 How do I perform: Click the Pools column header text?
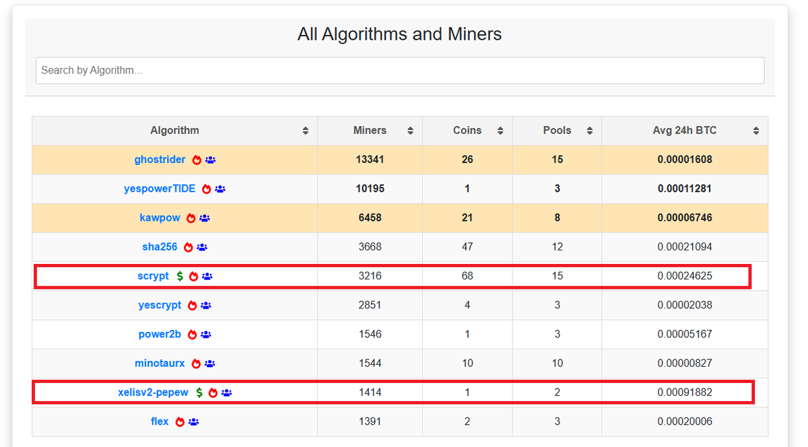557,131
